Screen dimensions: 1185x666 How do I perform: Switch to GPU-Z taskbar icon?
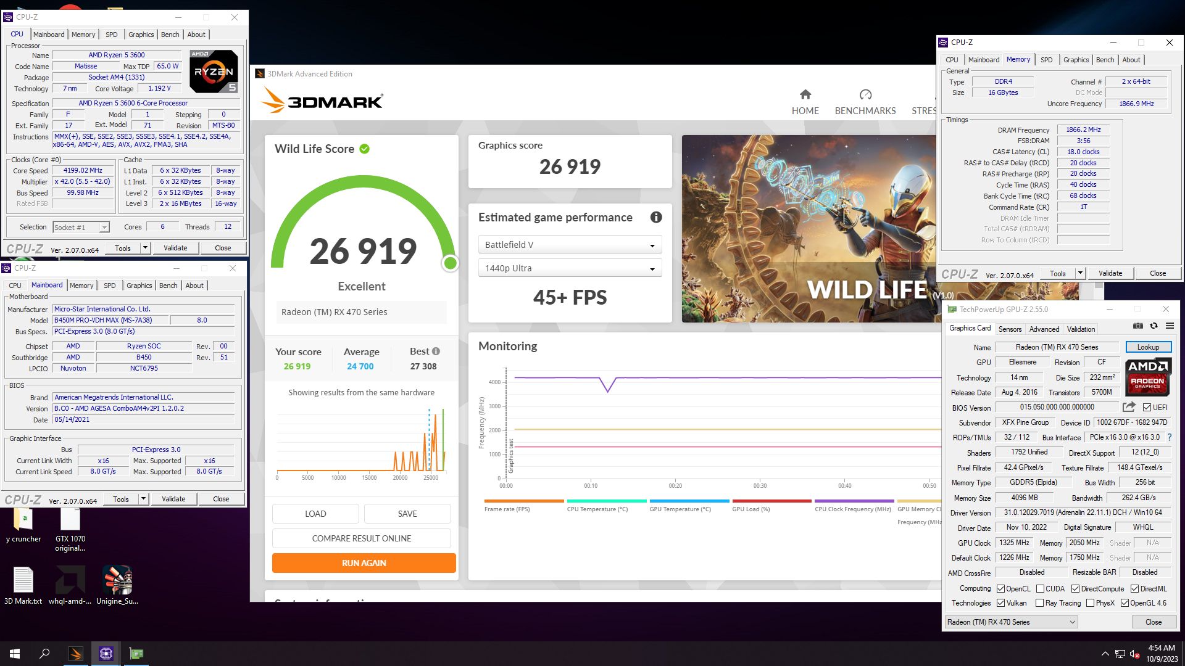(x=136, y=654)
